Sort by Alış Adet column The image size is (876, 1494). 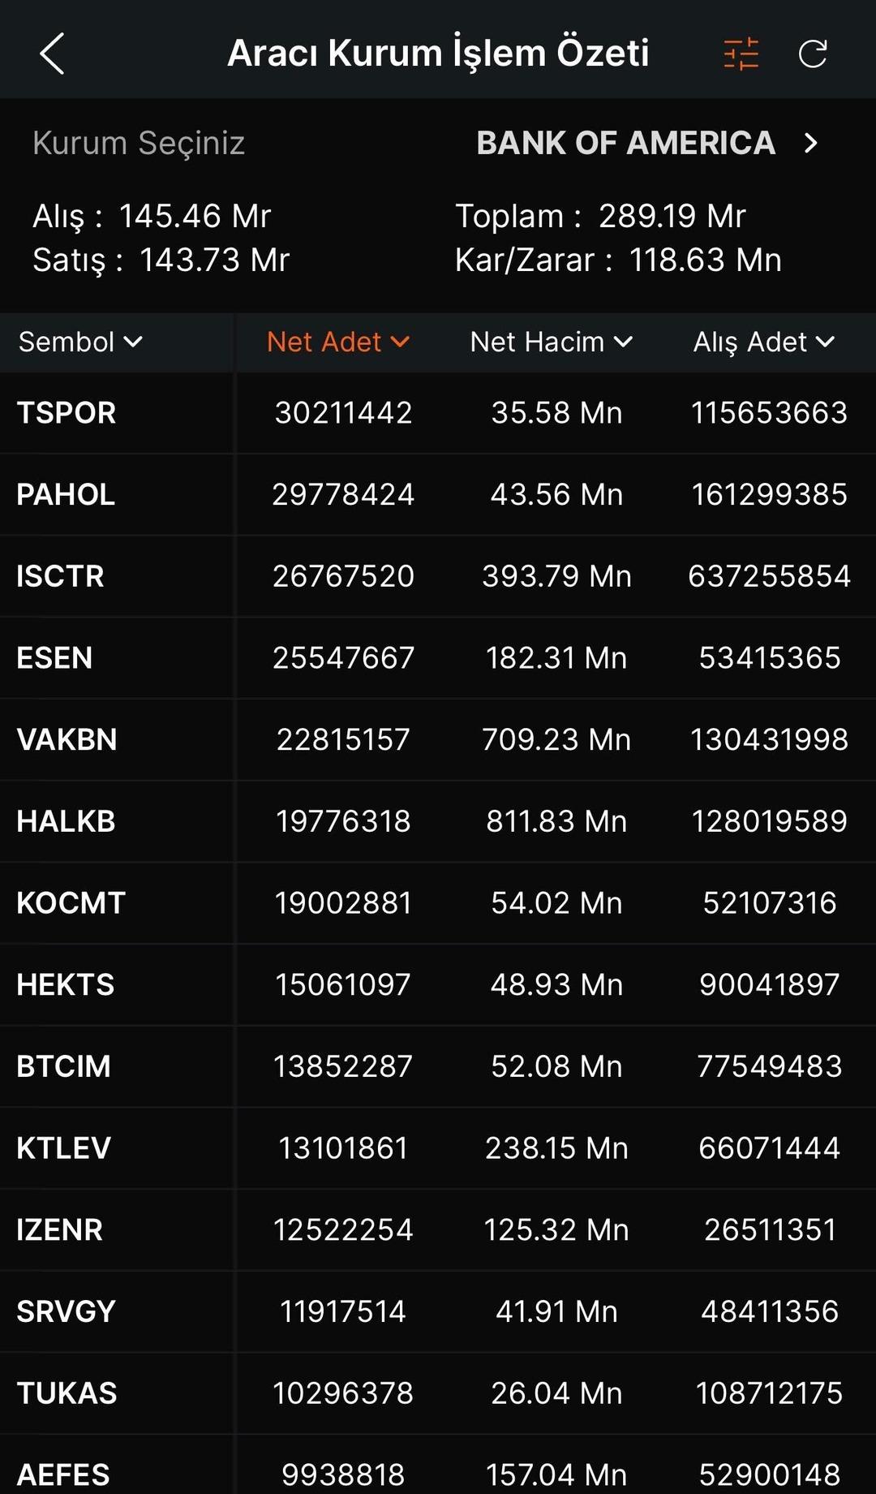point(763,342)
